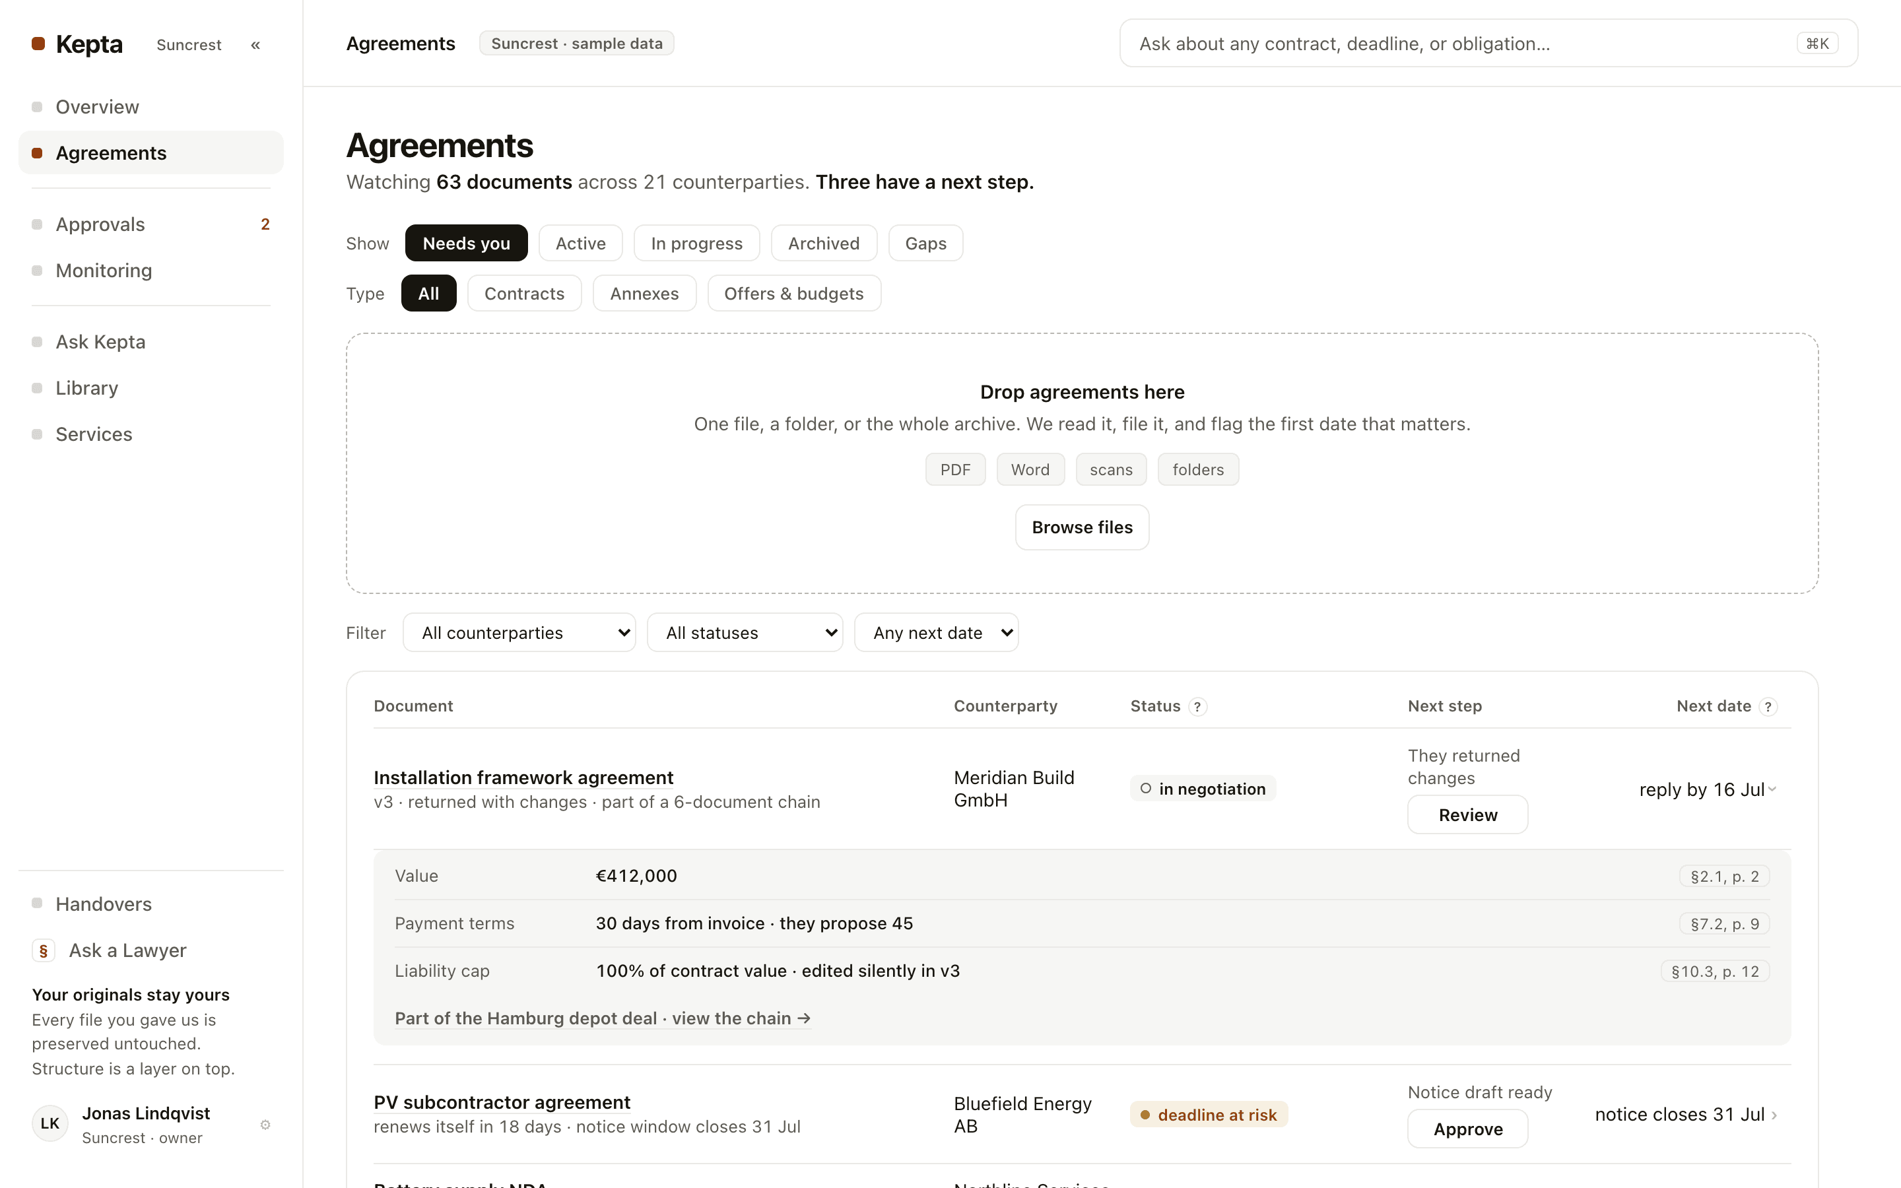This screenshot has width=1901, height=1188.
Task: Click Agreements breadcrumb in the top bar
Action: coord(401,43)
